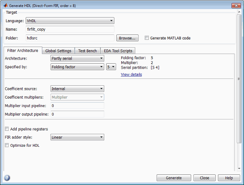244x185 pixels.
Task: Click the Folding factor info label
Action: pyautogui.click(x=133, y=58)
